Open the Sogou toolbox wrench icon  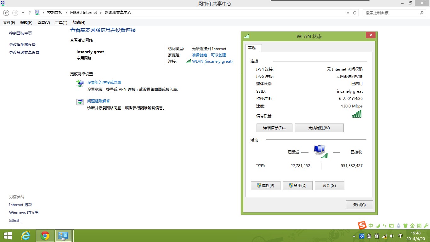(x=426, y=226)
